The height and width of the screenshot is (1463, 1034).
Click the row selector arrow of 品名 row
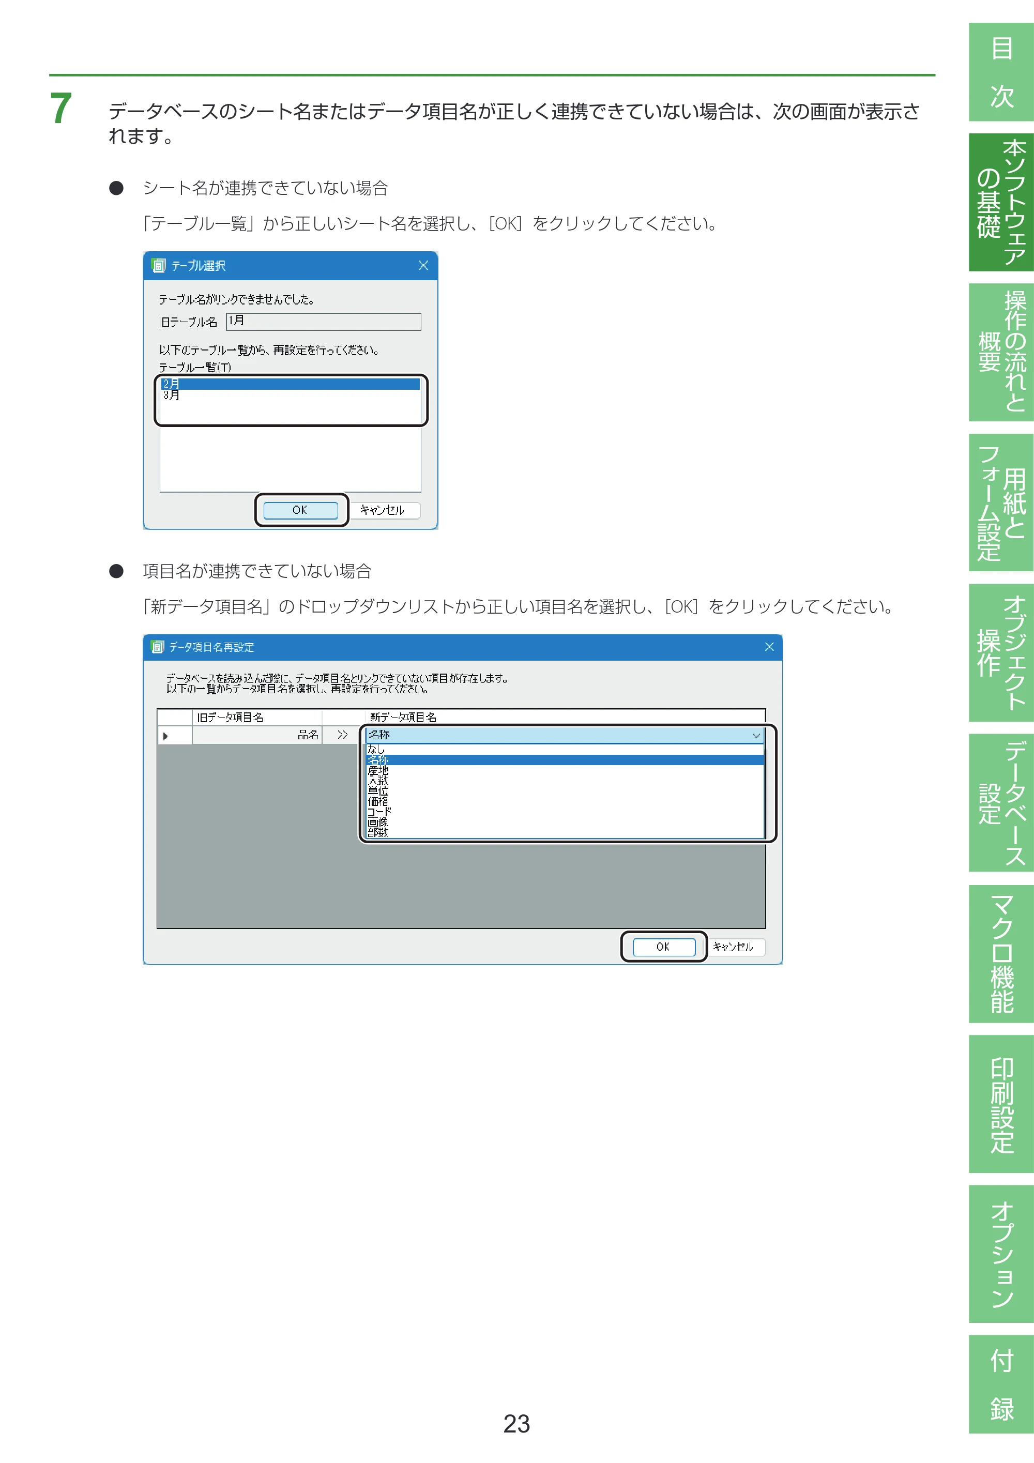174,736
